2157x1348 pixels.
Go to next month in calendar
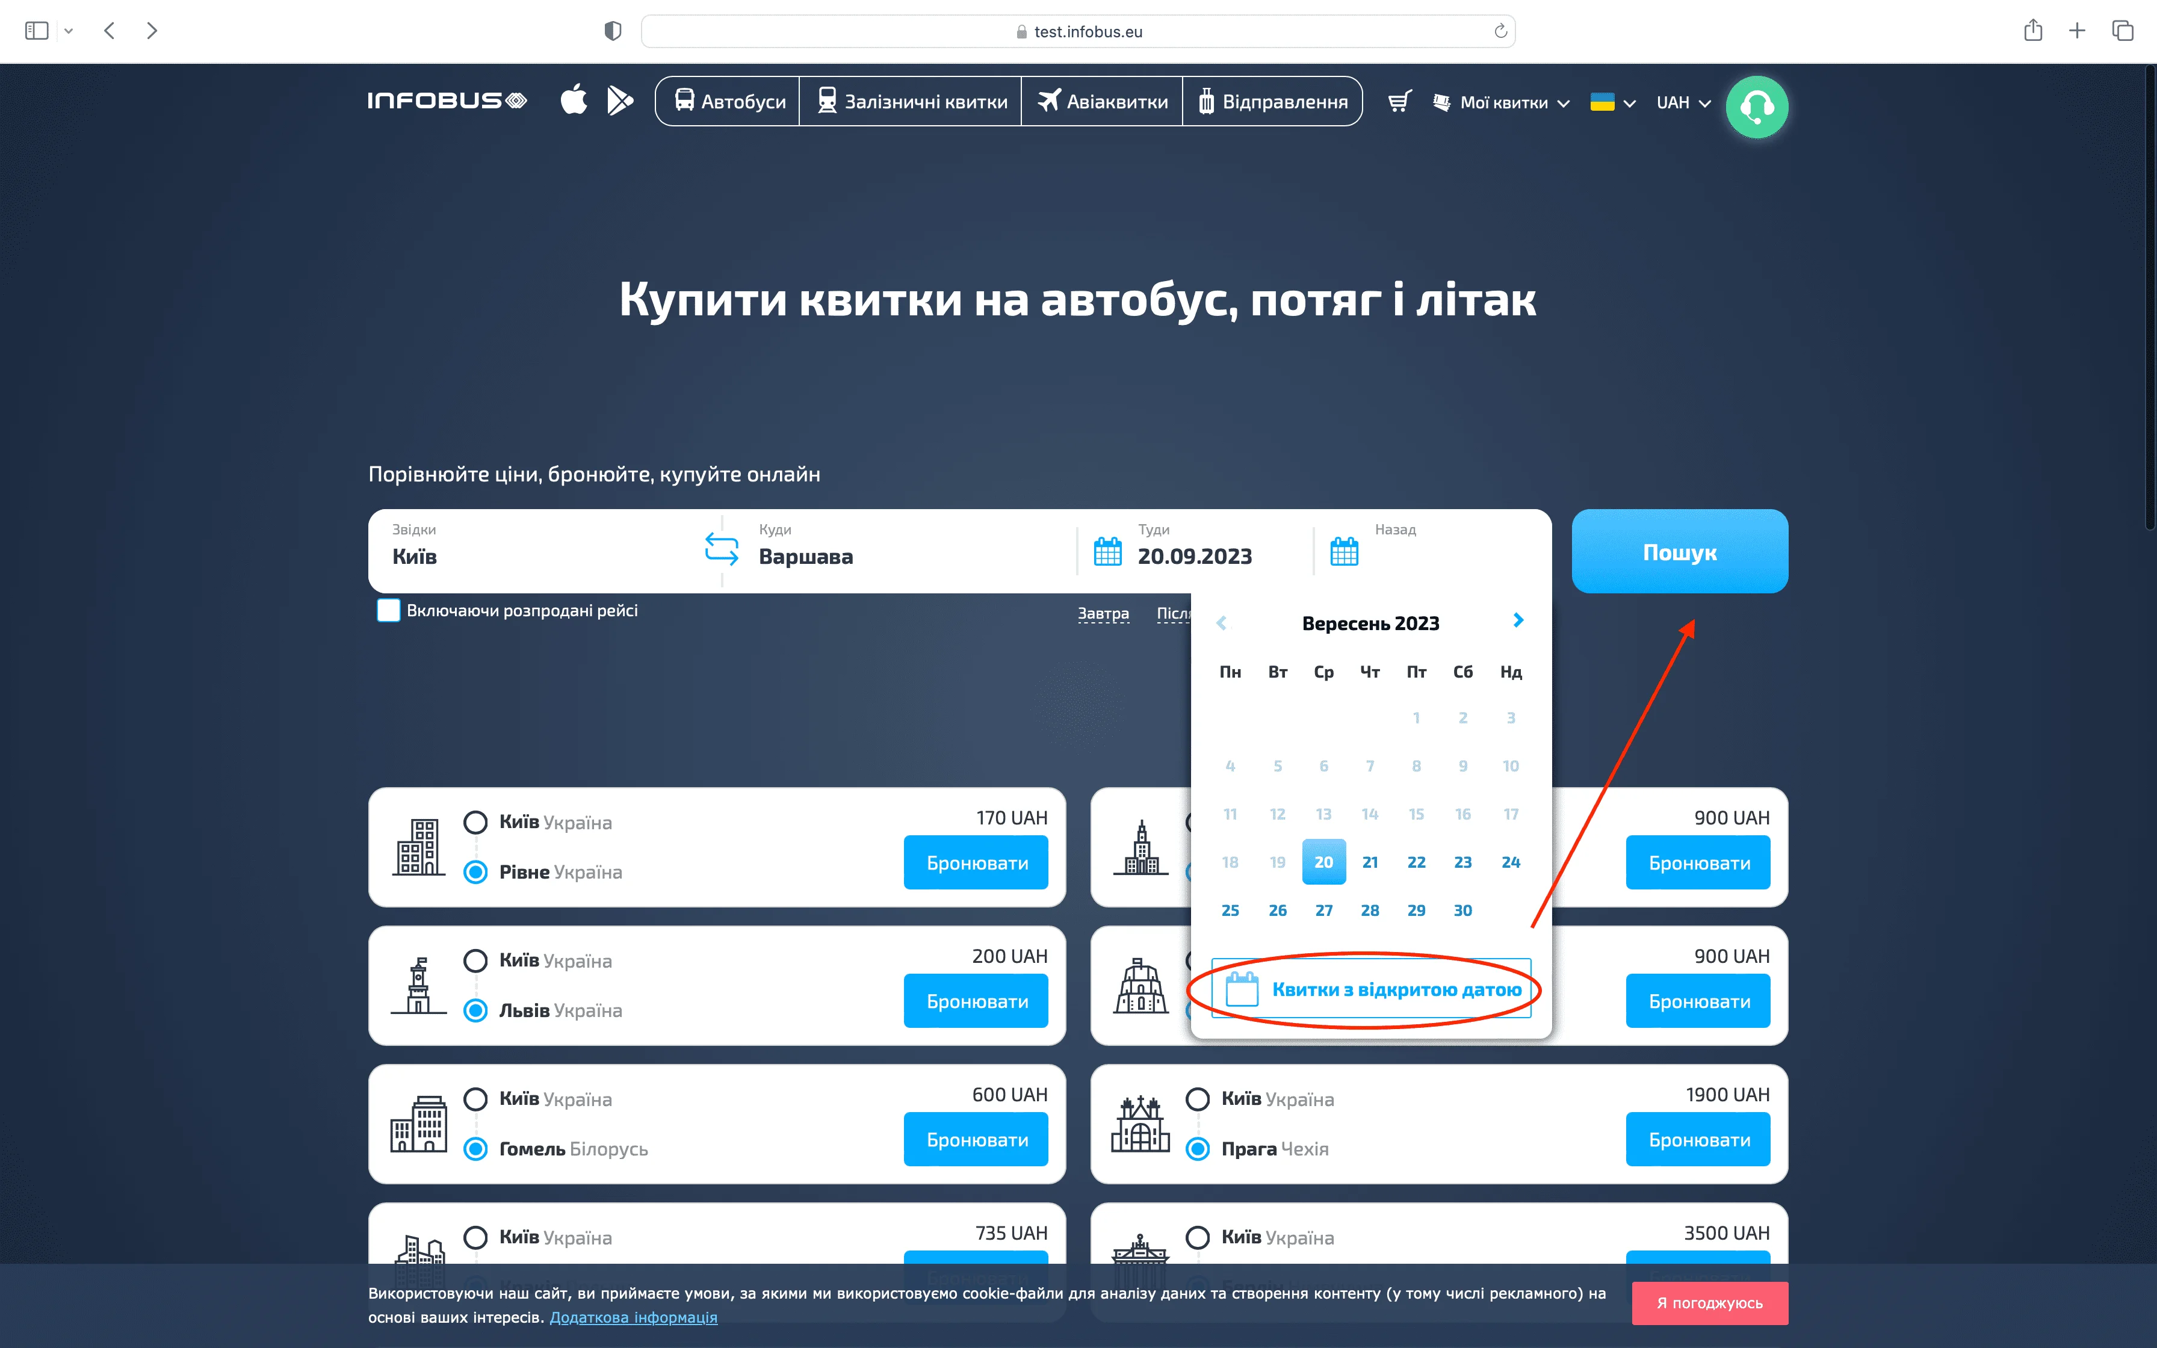click(1518, 620)
